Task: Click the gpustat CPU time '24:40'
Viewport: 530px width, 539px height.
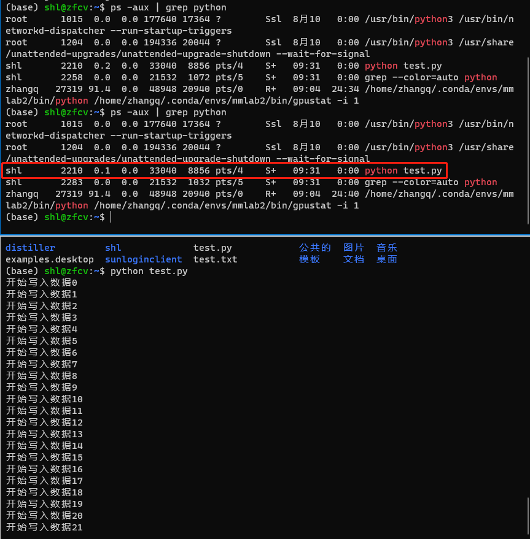Action: (x=345, y=194)
